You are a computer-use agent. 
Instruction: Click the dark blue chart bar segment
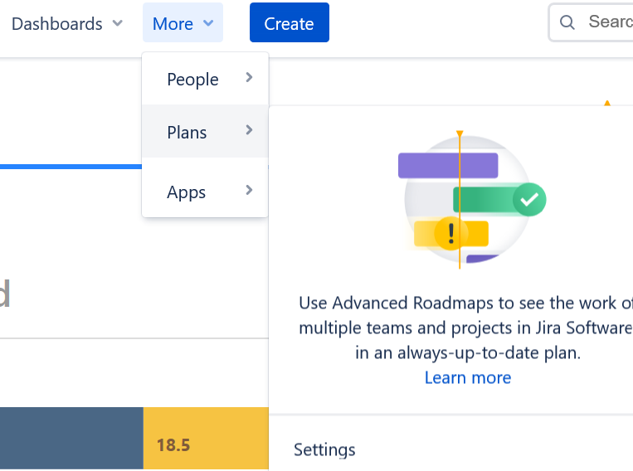point(71,438)
